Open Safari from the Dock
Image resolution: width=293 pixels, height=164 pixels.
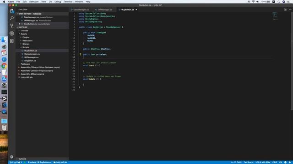(x=4, y=59)
